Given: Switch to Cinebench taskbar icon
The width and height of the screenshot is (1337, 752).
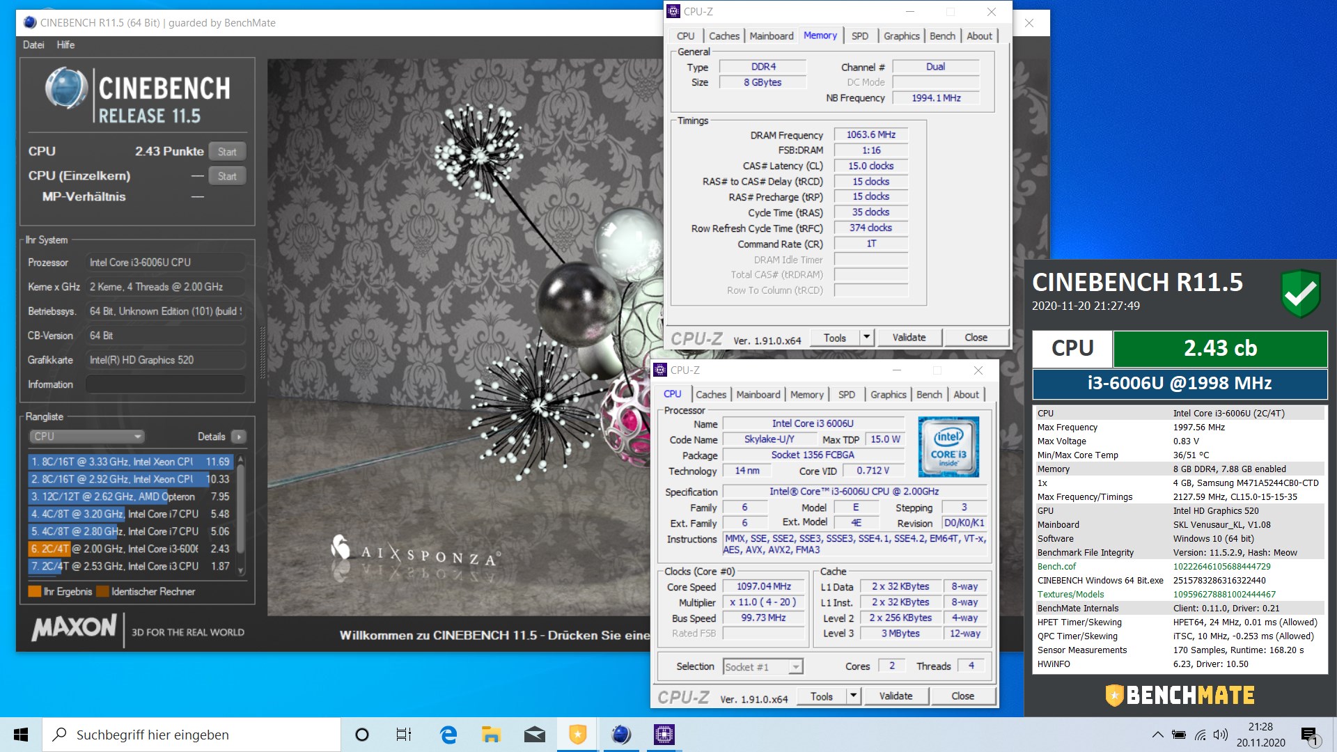Looking at the screenshot, I should point(620,735).
